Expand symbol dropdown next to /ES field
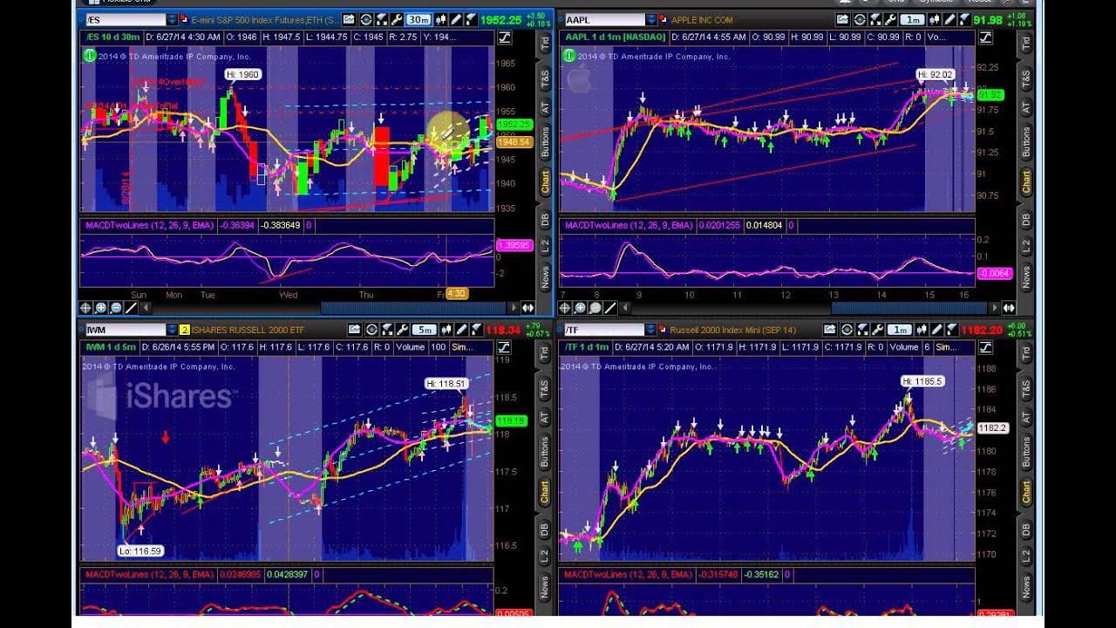1116x628 pixels. point(172,19)
